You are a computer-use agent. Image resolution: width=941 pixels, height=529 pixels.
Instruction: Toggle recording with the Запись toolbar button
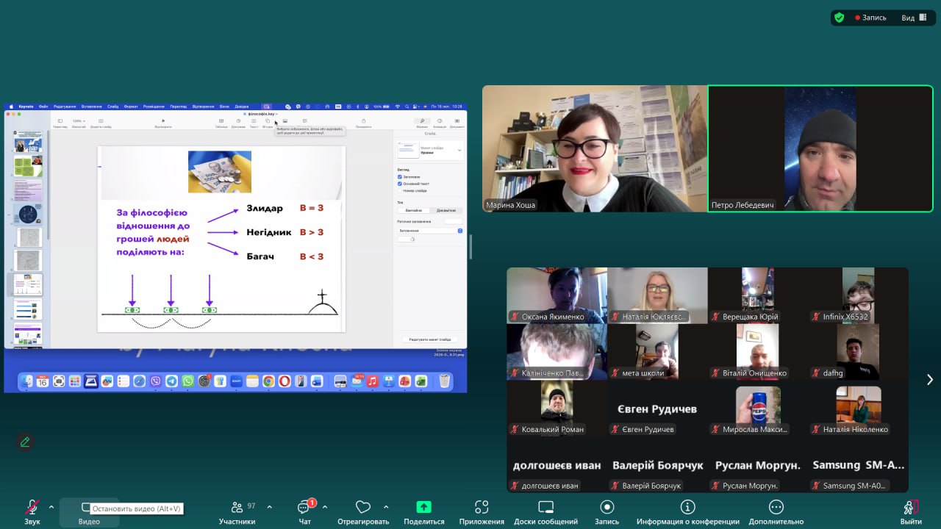607,508
